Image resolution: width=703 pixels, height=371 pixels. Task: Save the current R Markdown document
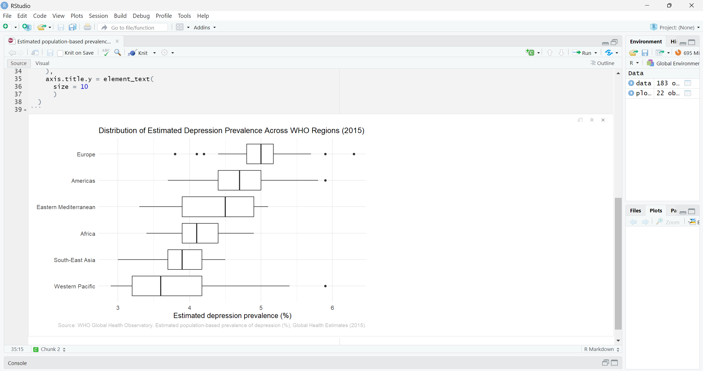(x=50, y=53)
